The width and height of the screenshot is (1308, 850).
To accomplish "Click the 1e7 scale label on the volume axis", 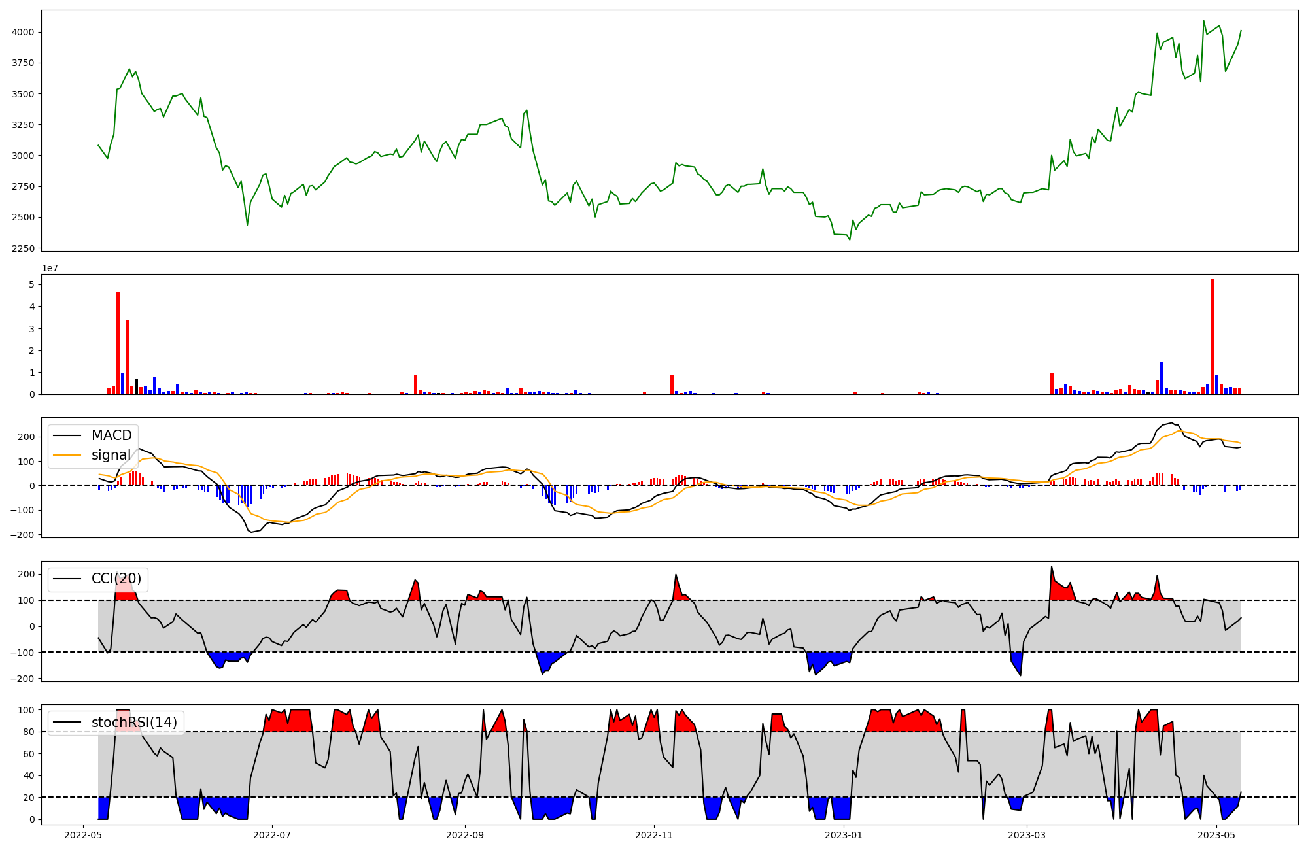I will (x=50, y=269).
